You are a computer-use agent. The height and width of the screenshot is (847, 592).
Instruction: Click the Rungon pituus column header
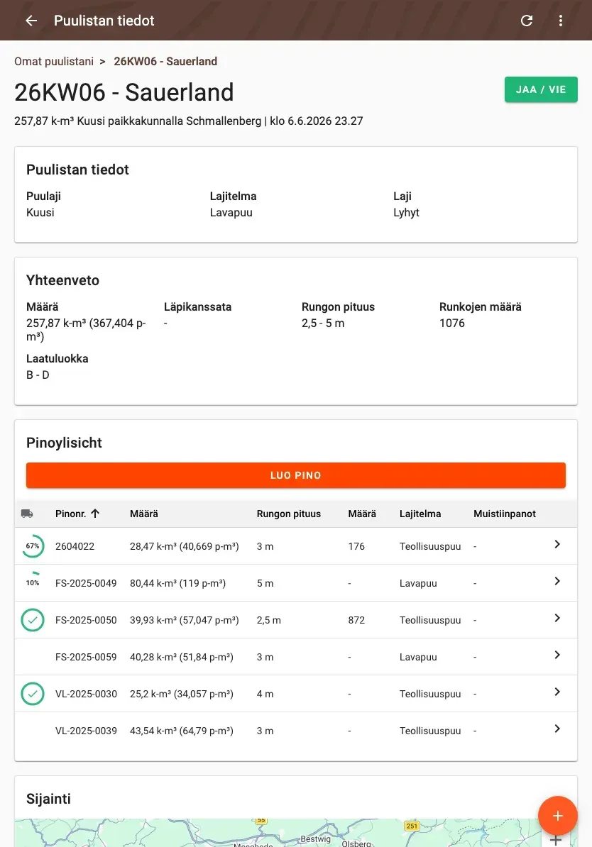[x=289, y=514]
